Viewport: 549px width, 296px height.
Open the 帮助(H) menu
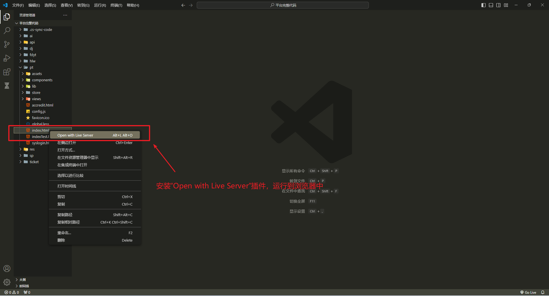133,5
